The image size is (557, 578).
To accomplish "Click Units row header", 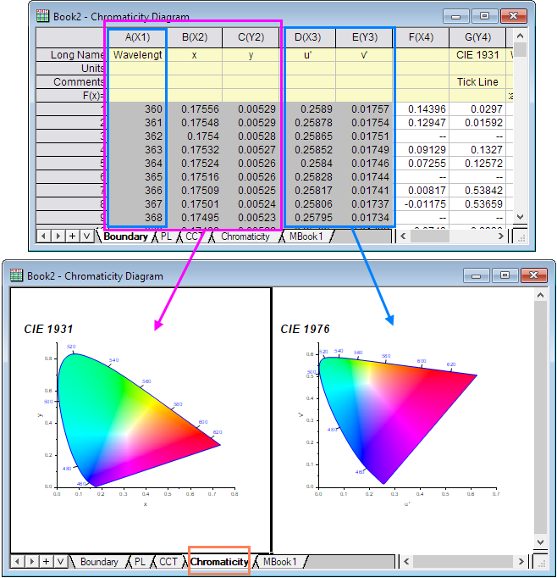I will coord(71,69).
